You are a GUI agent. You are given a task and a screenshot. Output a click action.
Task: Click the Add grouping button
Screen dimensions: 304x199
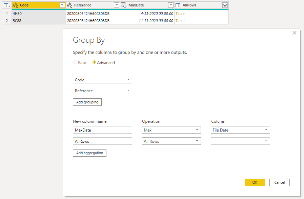pyautogui.click(x=87, y=102)
